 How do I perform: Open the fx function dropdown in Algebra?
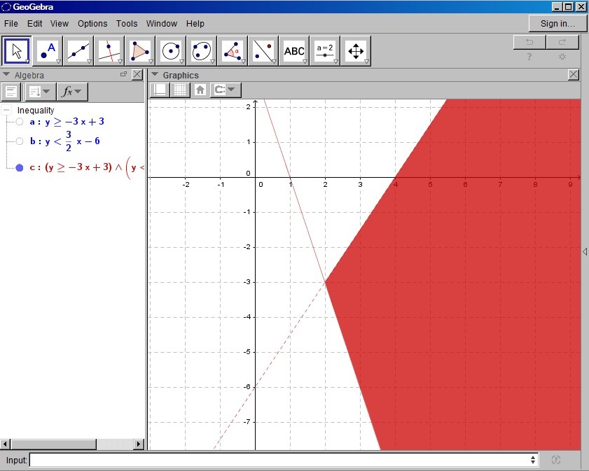pyautogui.click(x=71, y=92)
